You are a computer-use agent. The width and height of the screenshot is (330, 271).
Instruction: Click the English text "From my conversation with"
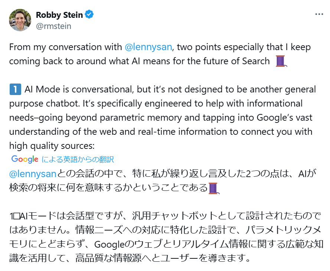click(65, 48)
